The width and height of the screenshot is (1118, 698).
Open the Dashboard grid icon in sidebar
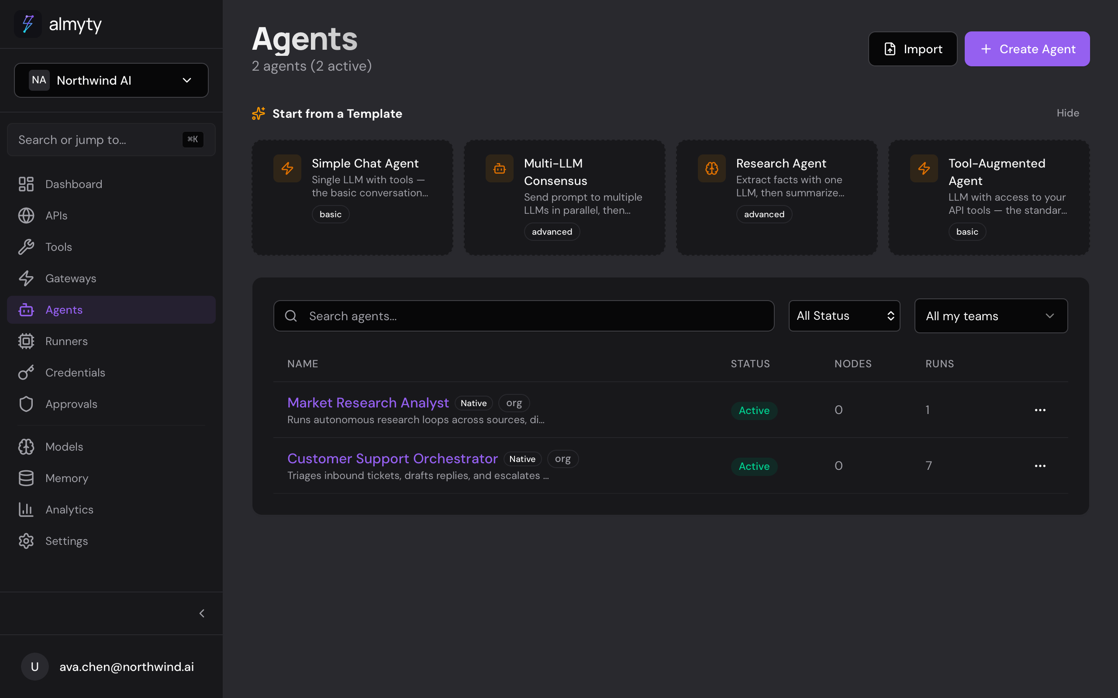coord(26,184)
